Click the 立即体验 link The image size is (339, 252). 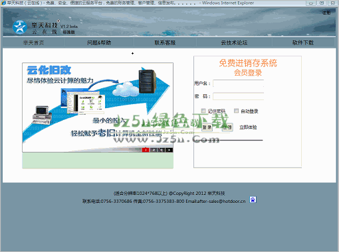click(248, 127)
